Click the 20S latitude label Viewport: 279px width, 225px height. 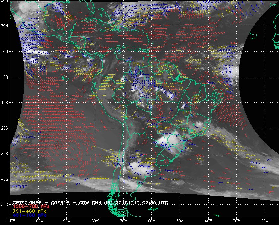click(5, 128)
